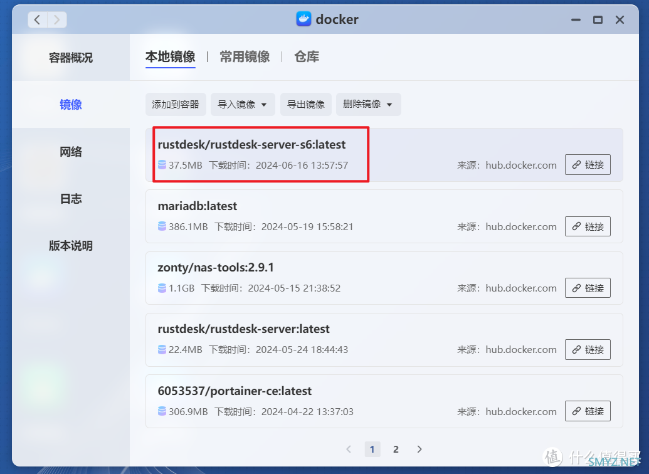
Task: Go forward with the right arrow button
Action: click(57, 19)
